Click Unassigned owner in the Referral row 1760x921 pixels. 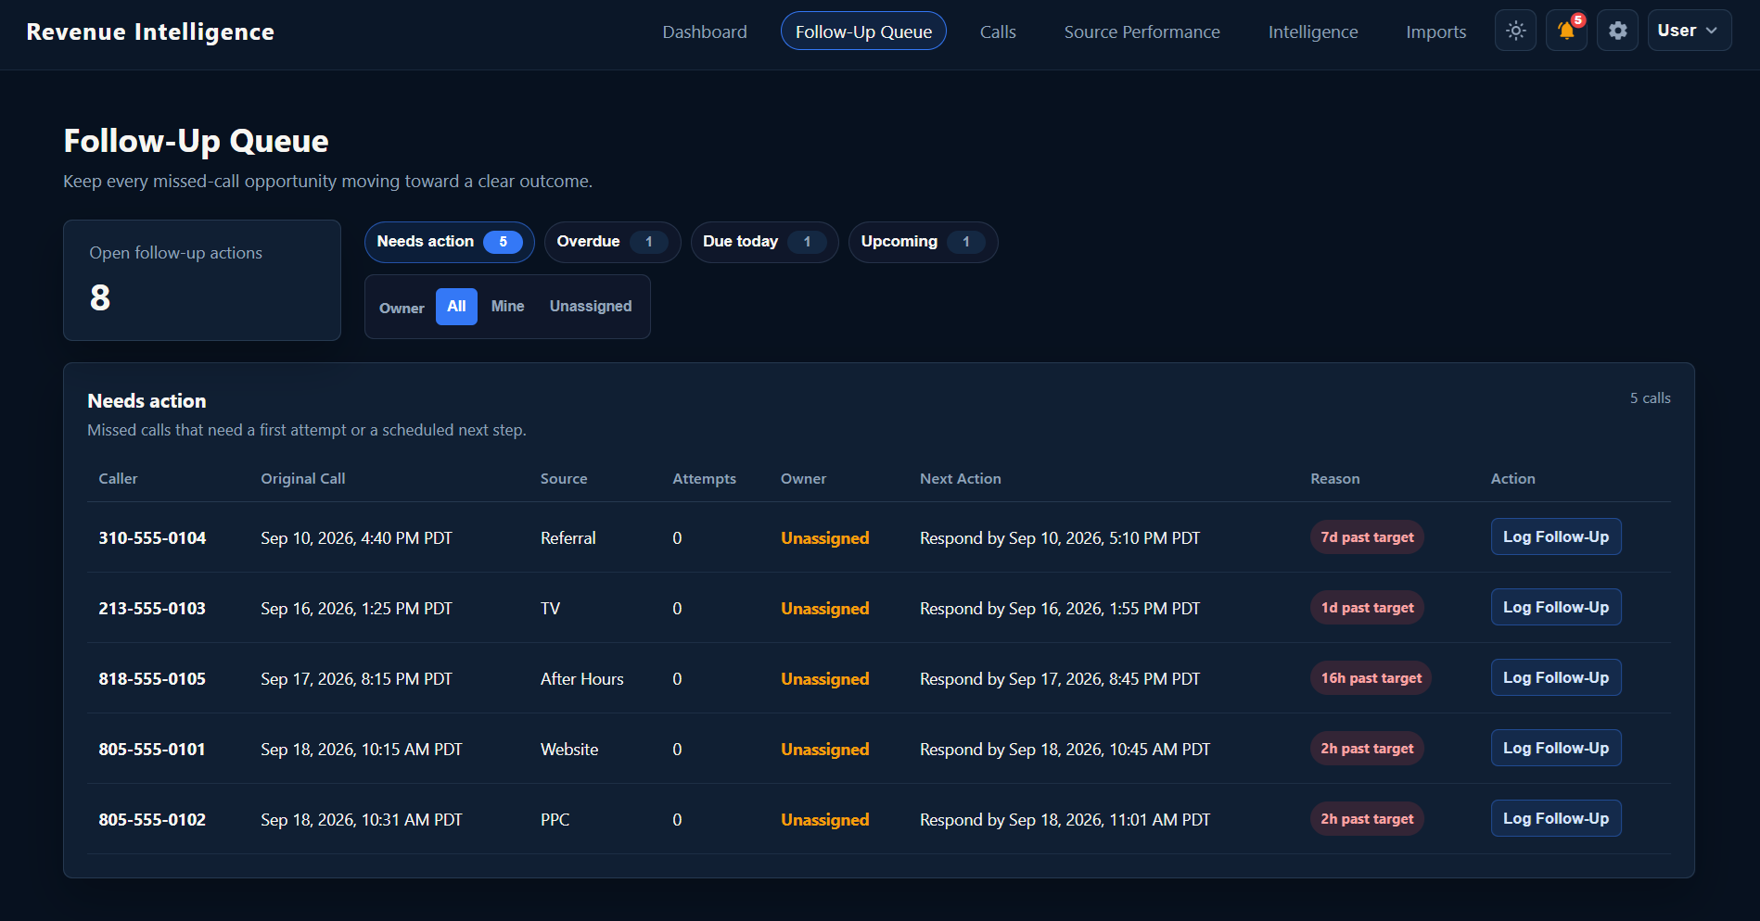point(824,538)
